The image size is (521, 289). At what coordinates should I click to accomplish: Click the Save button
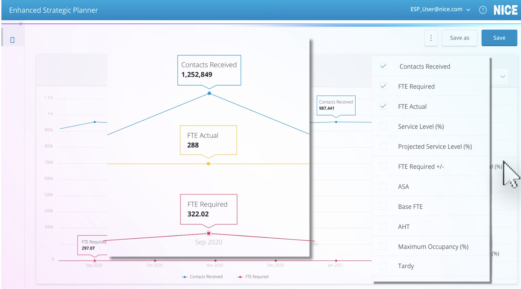coord(499,38)
